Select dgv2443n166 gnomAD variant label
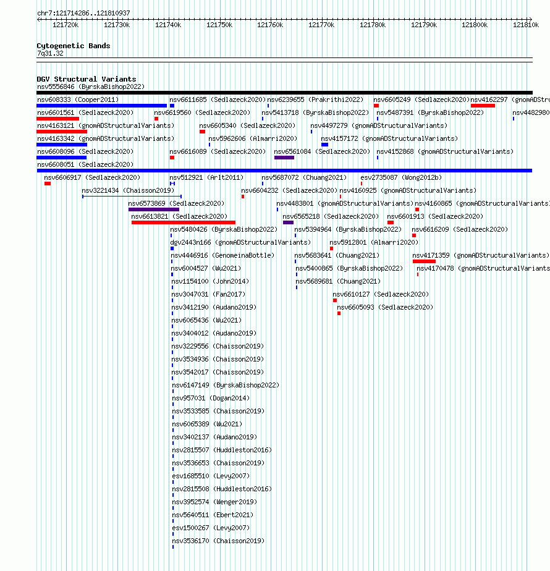The width and height of the screenshot is (550, 571). [240, 242]
